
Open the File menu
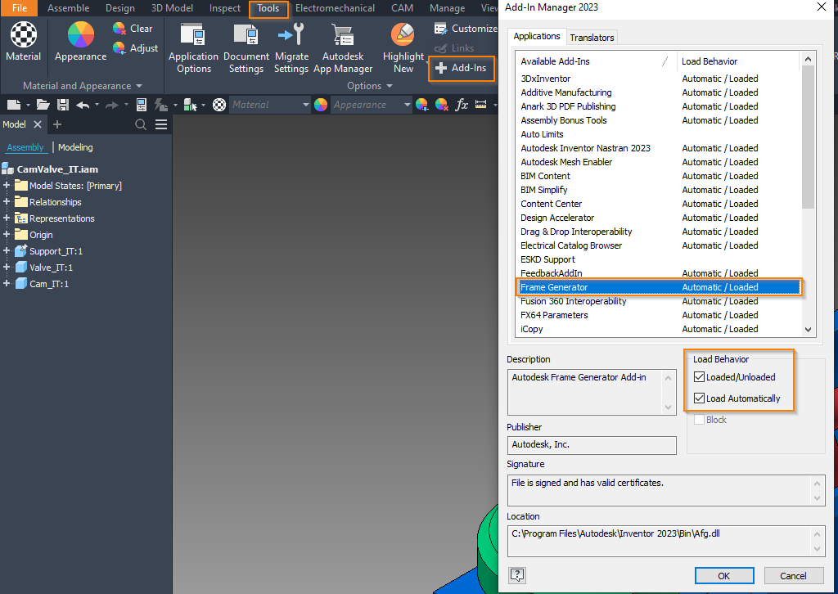tap(20, 8)
